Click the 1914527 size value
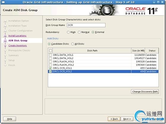 pyautogui.click(x=140, y=58)
